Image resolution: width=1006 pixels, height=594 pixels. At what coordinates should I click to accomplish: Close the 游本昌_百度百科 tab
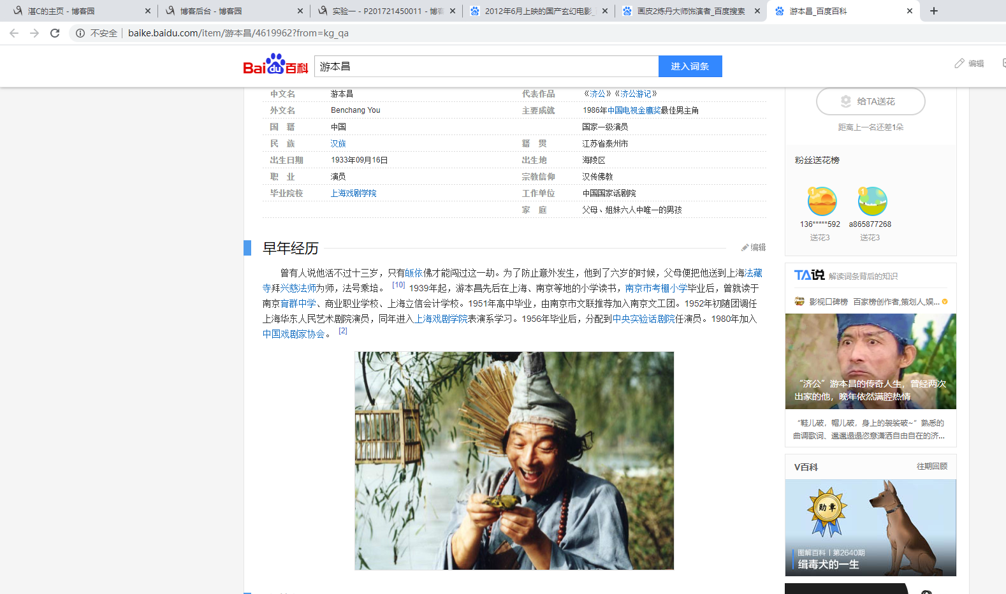click(910, 11)
